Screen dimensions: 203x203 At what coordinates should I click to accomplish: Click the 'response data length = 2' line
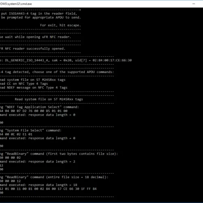click(x=38, y=162)
